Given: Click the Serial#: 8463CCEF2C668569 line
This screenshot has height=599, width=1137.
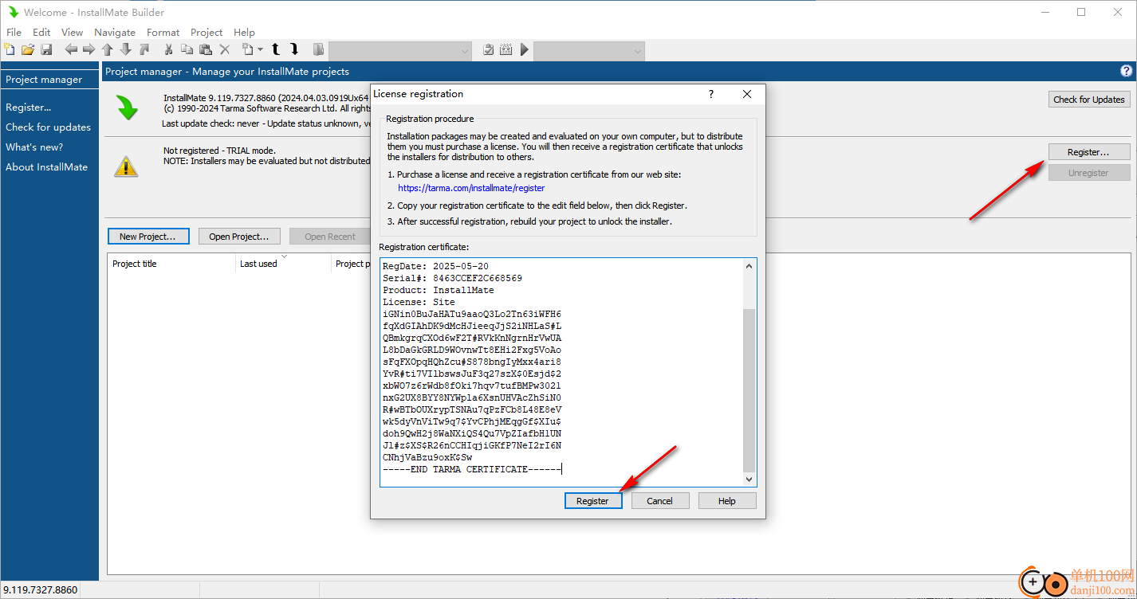Looking at the screenshot, I should tap(452, 278).
